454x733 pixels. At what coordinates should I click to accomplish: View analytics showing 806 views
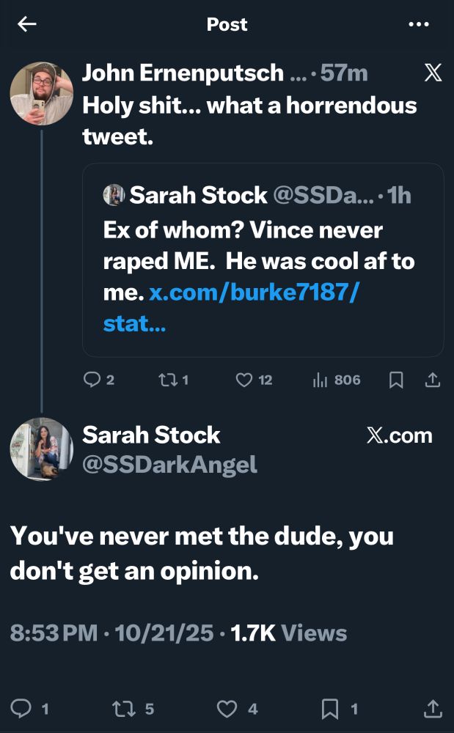click(321, 380)
